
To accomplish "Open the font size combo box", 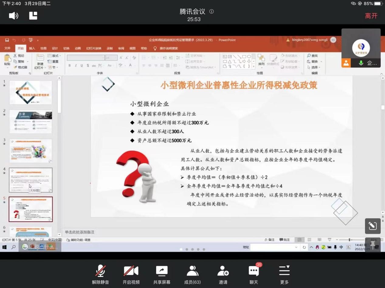I will pyautogui.click(x=111, y=58).
